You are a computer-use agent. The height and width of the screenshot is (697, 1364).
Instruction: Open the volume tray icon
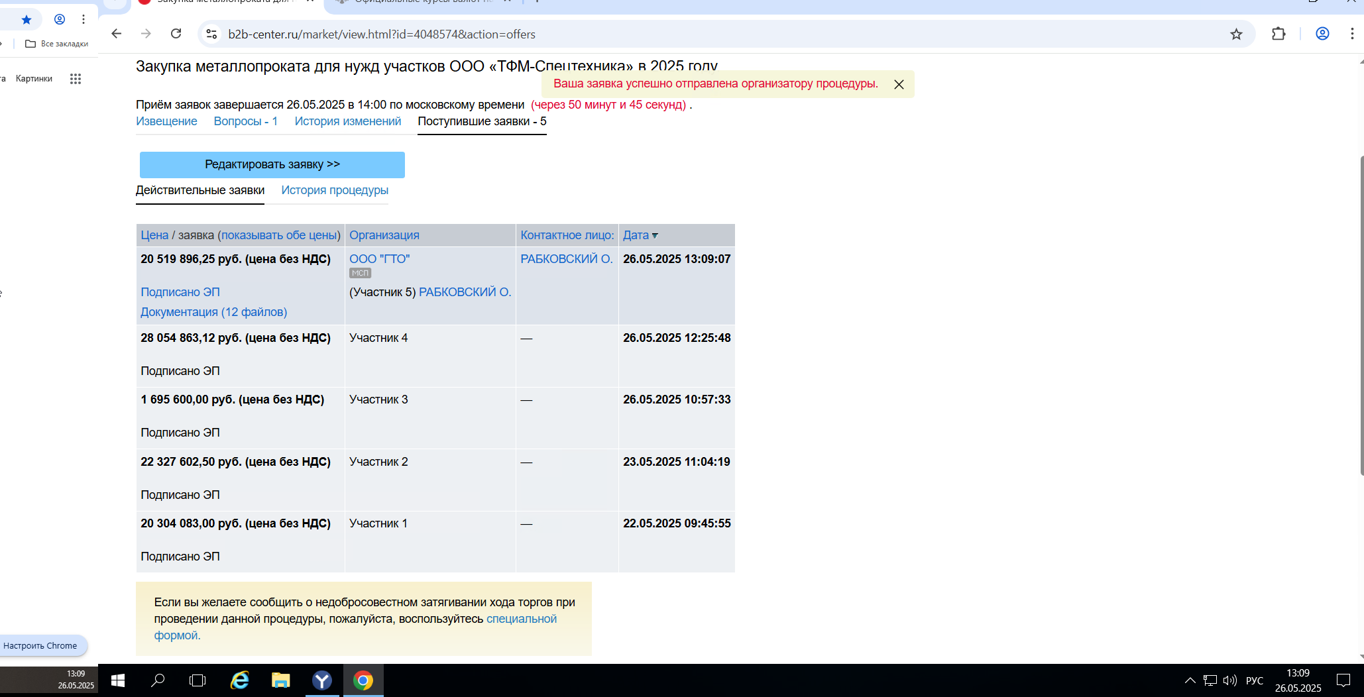point(1230,680)
